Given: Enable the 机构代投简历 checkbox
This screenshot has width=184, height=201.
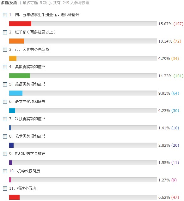Looking at the screenshot, I should tap(5, 171).
